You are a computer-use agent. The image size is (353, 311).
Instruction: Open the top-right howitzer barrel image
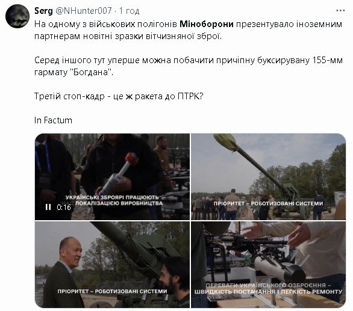(x=268, y=176)
